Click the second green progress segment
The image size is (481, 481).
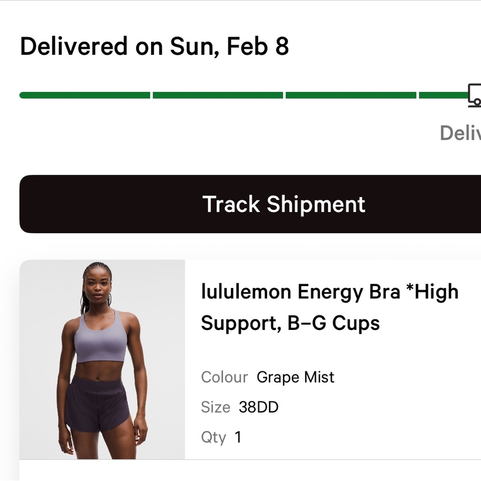[x=219, y=95]
